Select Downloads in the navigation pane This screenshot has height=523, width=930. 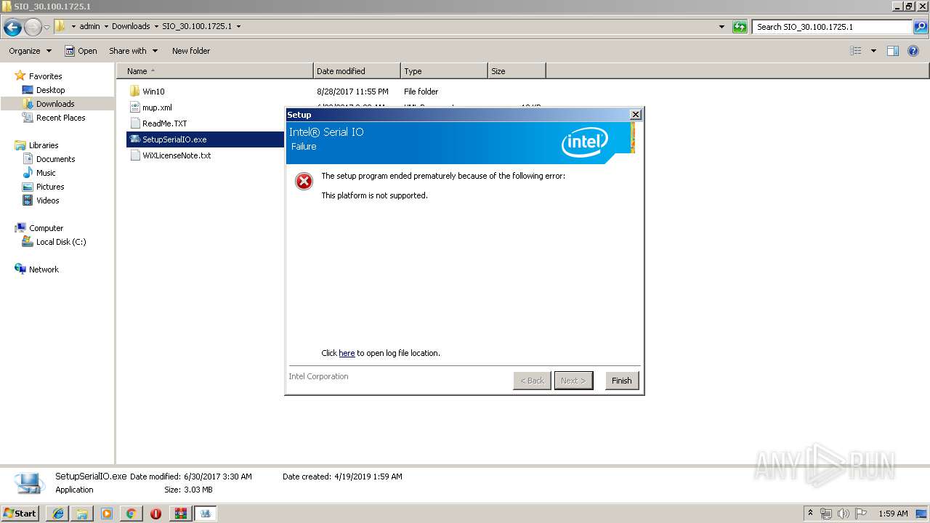click(55, 104)
